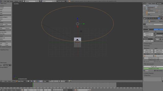The width and height of the screenshot is (163, 91).
Task: Click the Taper Object field icon
Action: coord(144,56)
